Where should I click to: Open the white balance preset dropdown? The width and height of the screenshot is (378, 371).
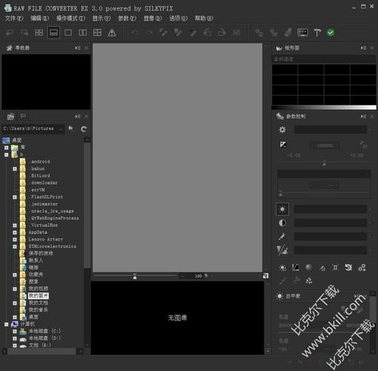[331, 209]
